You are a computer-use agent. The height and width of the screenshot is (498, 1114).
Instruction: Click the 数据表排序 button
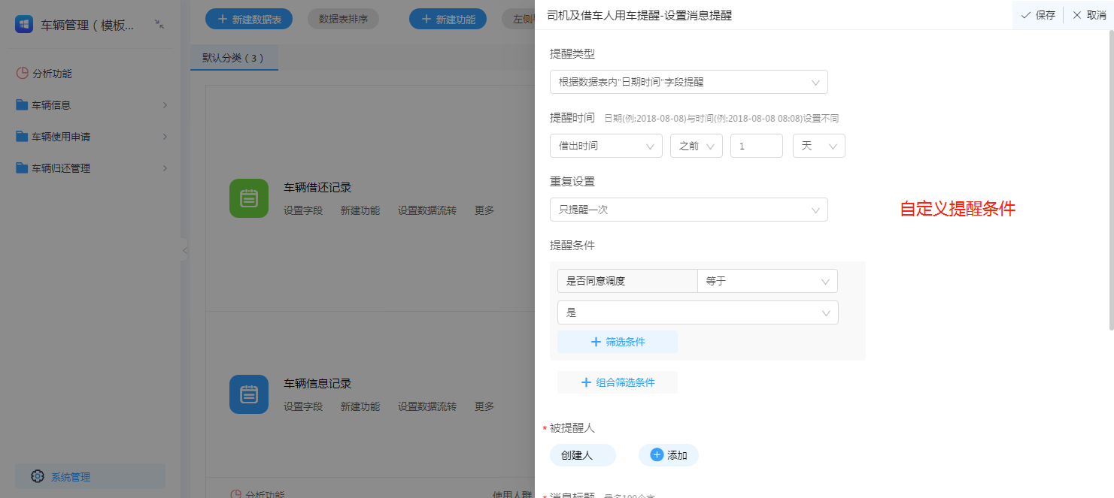pos(343,19)
